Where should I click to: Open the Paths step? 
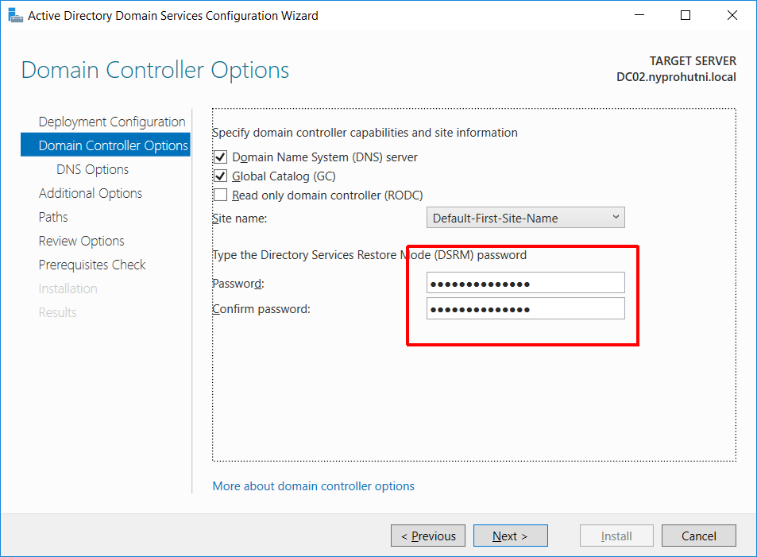coord(53,217)
